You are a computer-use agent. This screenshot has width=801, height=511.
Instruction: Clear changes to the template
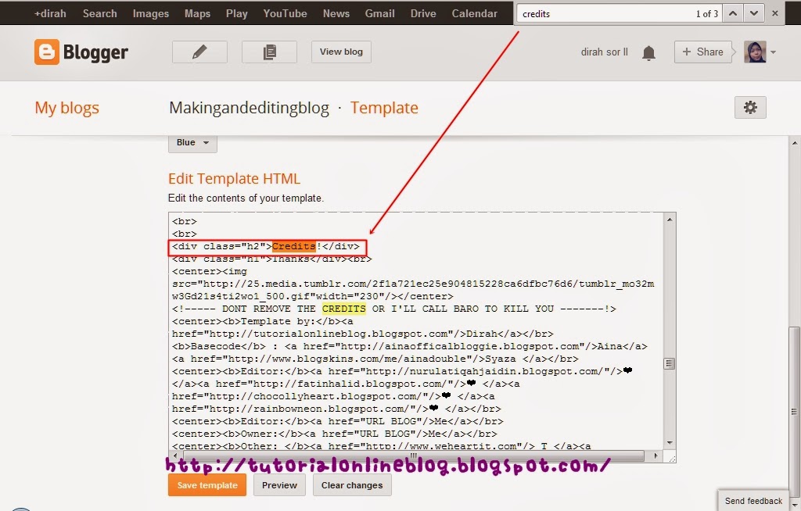(x=352, y=485)
